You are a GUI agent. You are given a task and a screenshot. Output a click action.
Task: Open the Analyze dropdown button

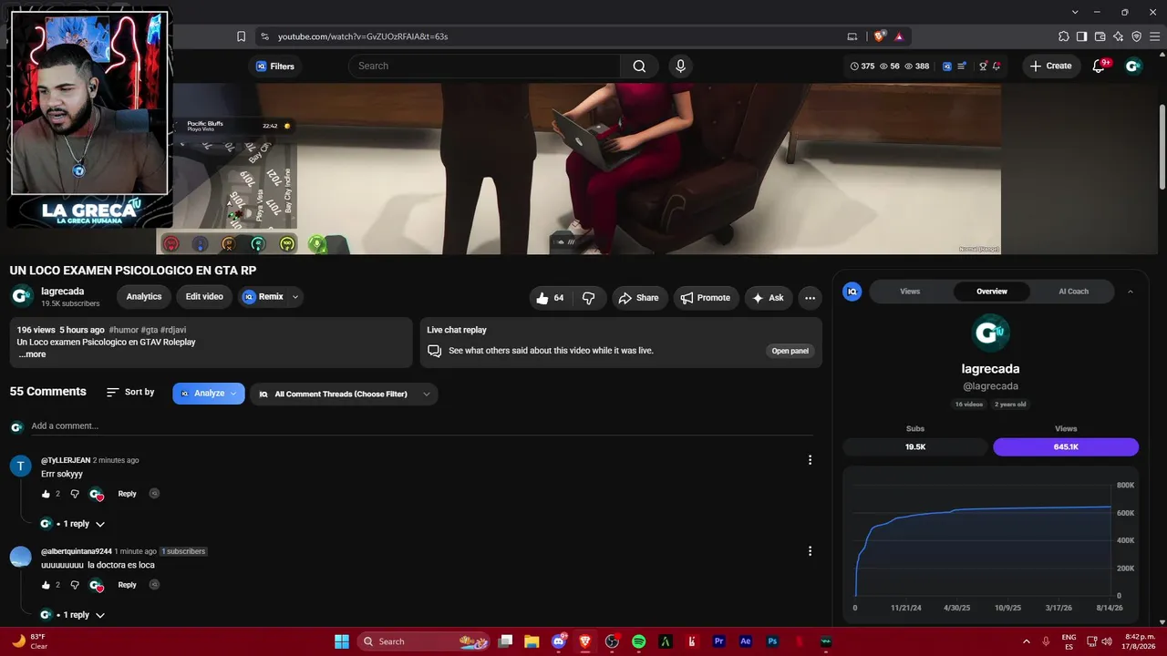pos(209,394)
